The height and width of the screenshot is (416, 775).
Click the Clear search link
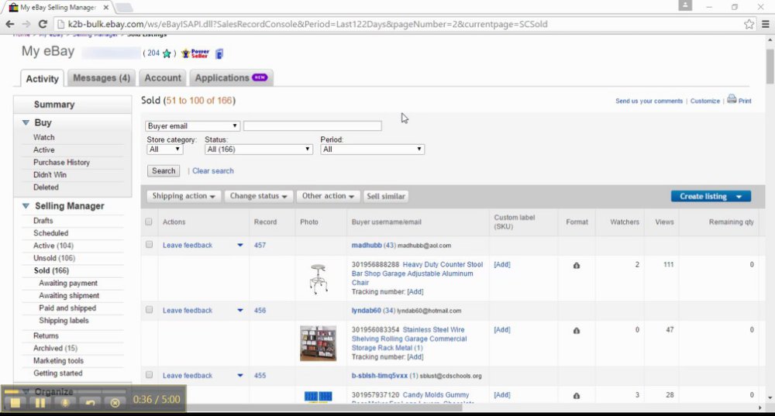[x=213, y=171]
